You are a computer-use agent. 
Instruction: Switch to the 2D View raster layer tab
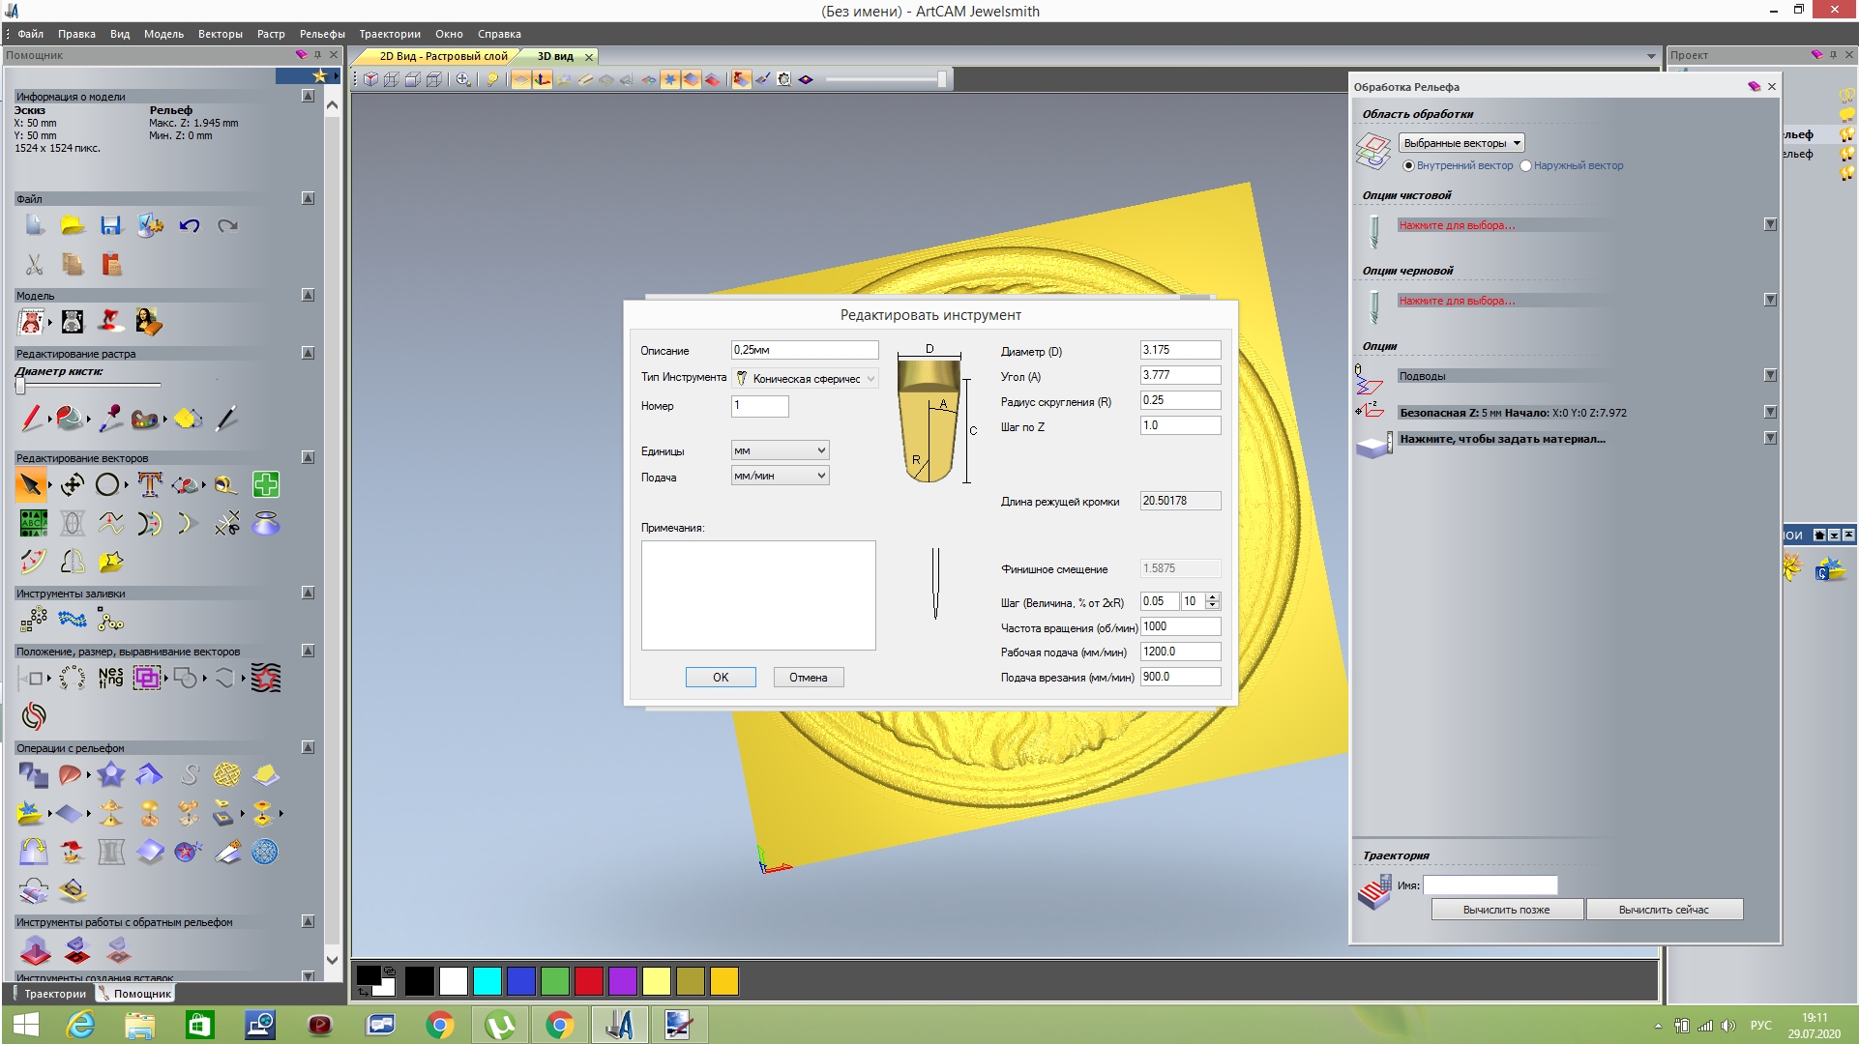click(x=443, y=56)
